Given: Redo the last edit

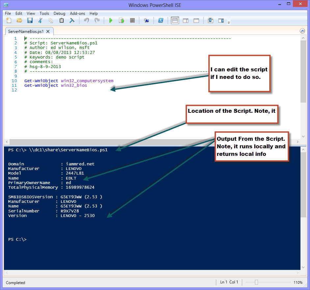Looking at the screenshot, I should click(97, 20).
